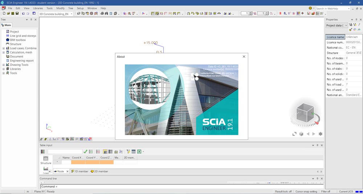The image size is (363, 194).
Task: Click the Table input text field
Action: pos(65,152)
